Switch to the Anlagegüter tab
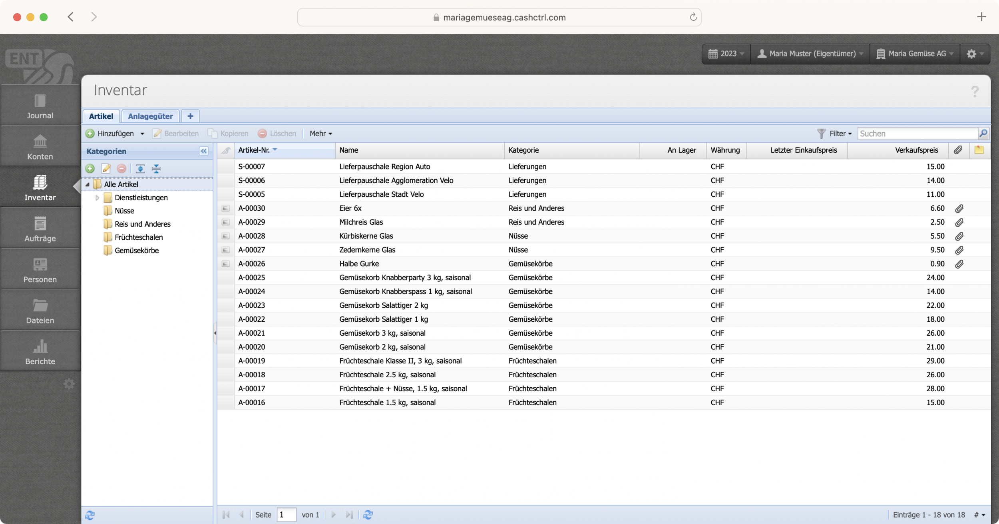The height and width of the screenshot is (524, 999). [x=150, y=116]
